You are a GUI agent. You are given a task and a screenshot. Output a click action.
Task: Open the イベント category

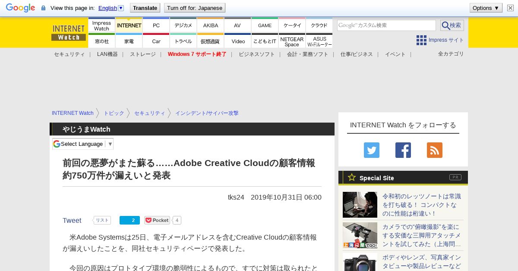(395, 54)
